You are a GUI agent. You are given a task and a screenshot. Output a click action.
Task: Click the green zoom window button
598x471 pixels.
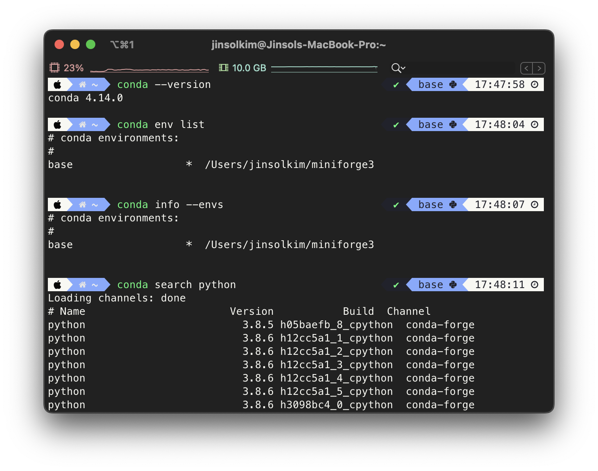(91, 44)
